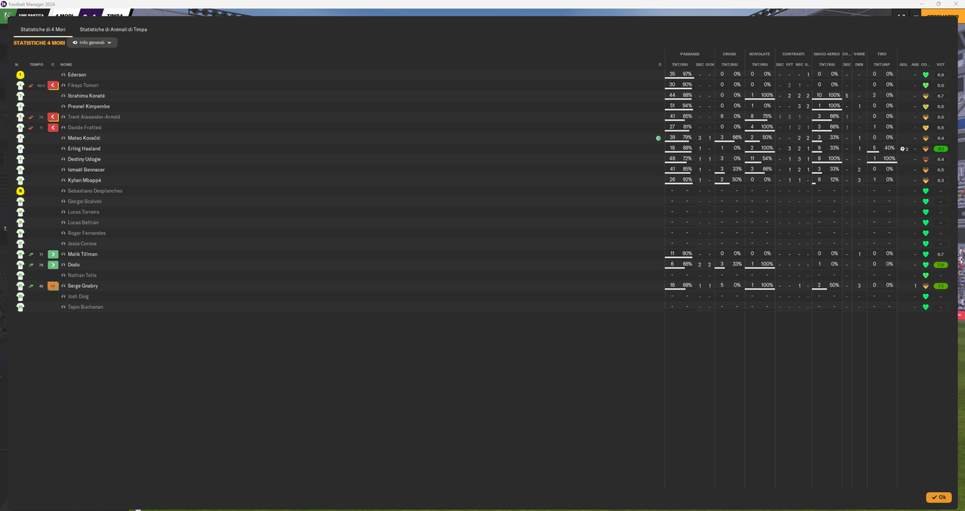Click the red substituted-off arrow for Davide Frattesi

point(53,127)
